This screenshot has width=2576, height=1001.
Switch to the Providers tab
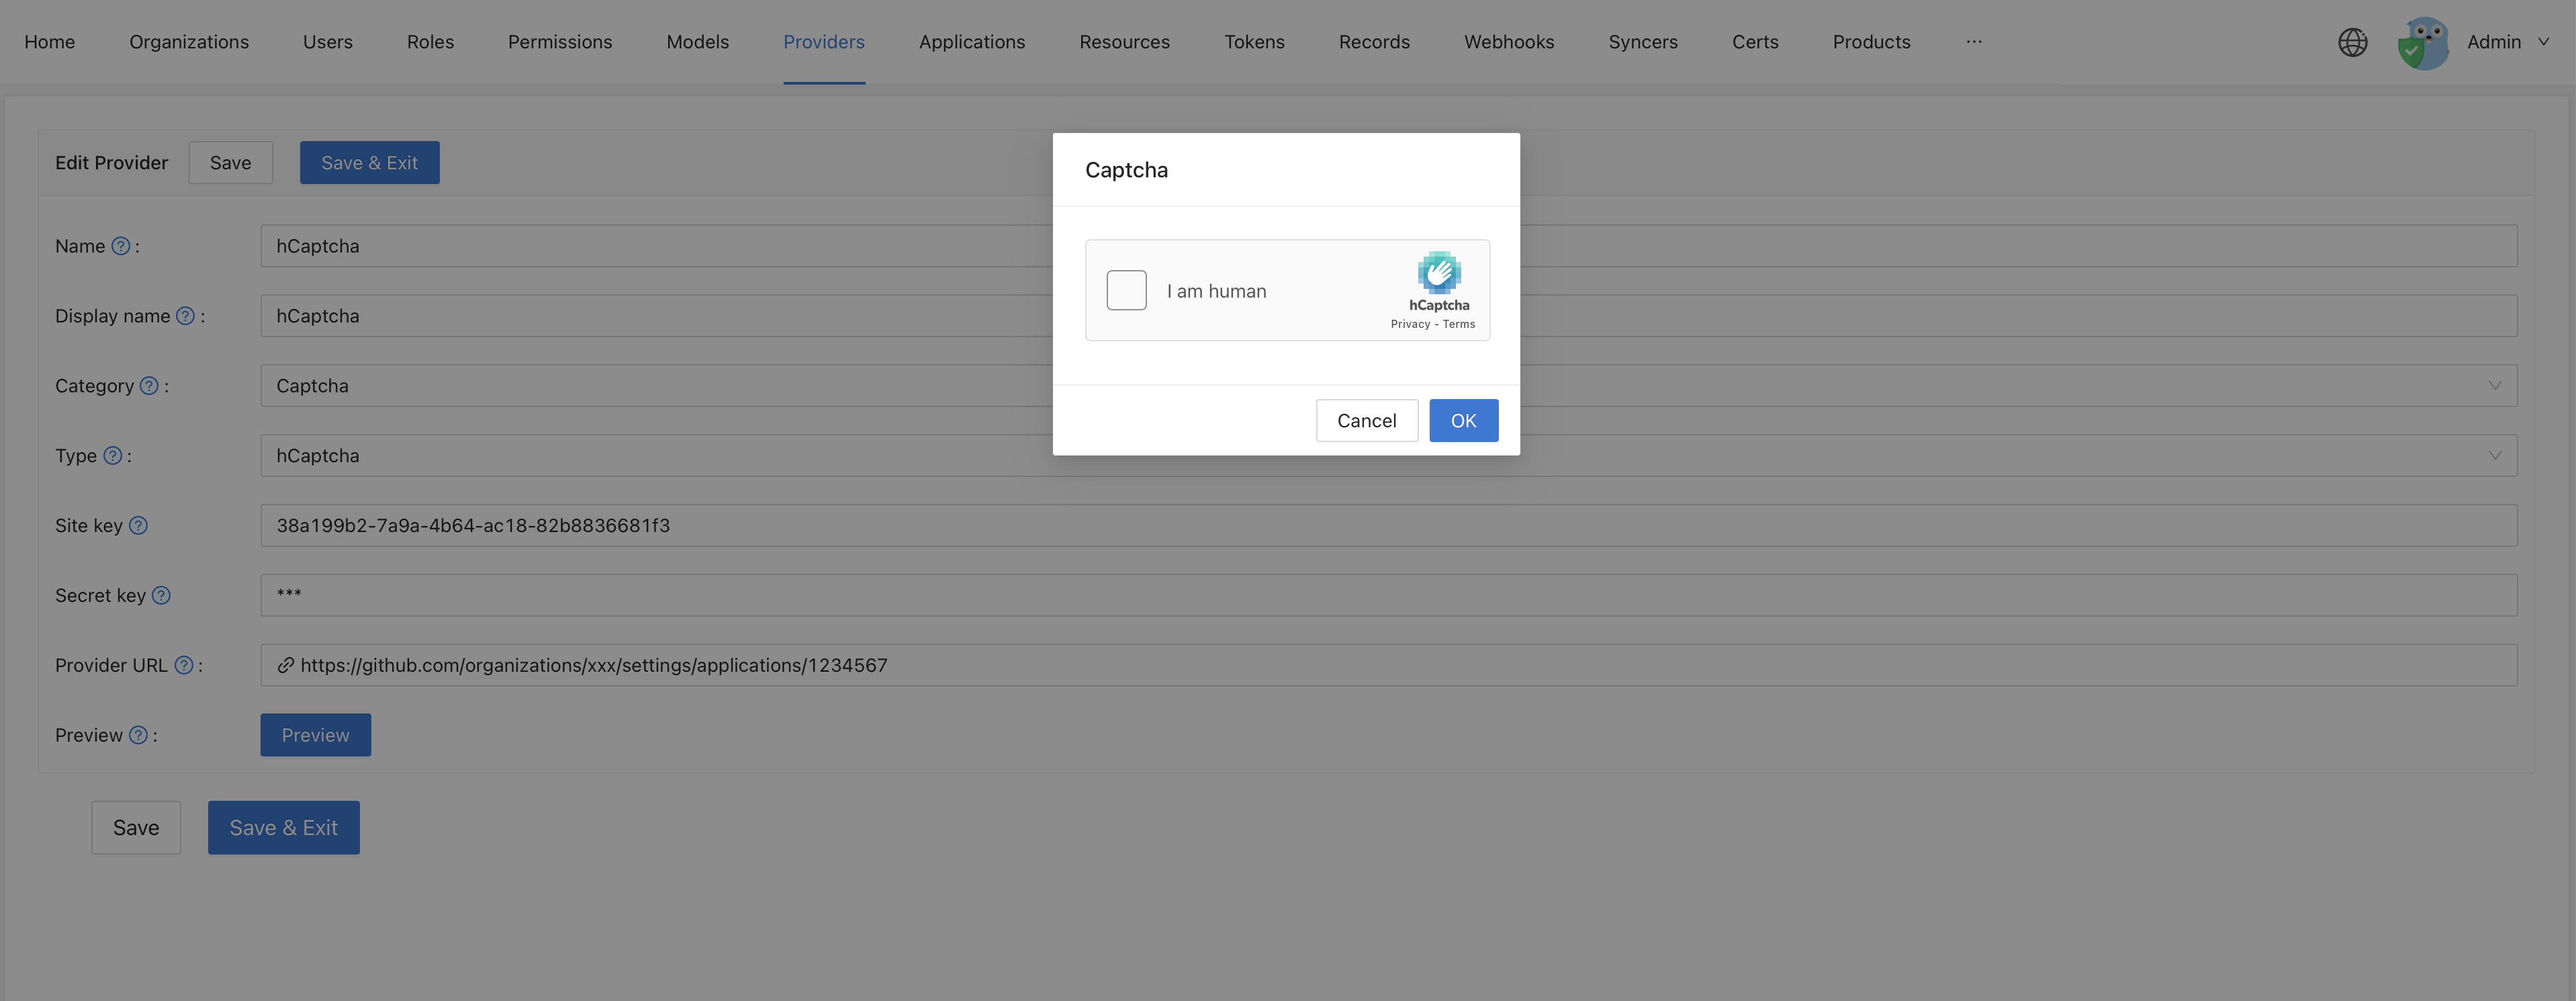824,41
